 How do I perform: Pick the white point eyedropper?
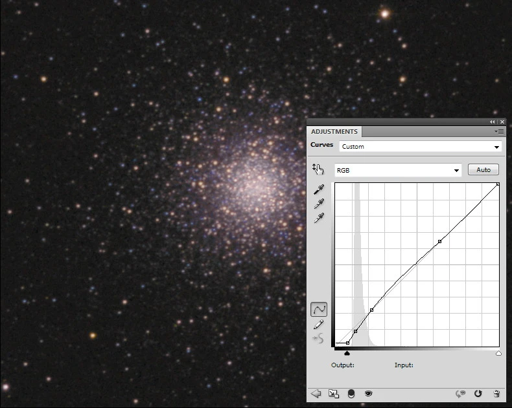point(318,218)
